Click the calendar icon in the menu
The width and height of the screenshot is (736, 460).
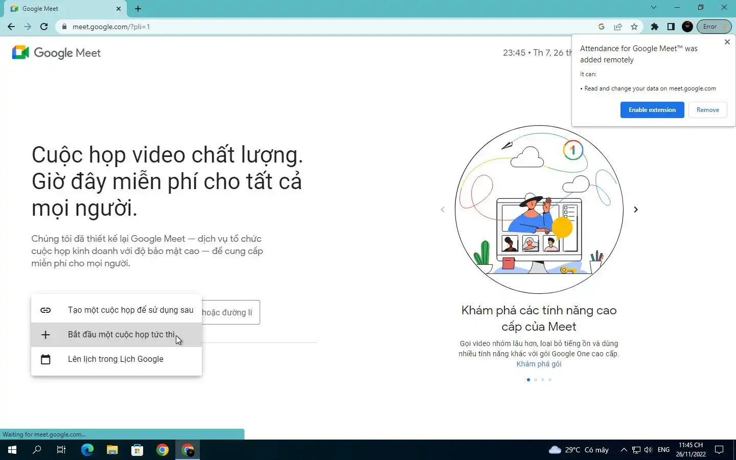click(x=45, y=359)
